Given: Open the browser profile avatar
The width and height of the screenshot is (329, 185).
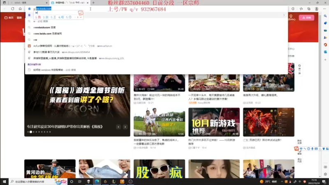Looking at the screenshot, I should click(316, 9).
